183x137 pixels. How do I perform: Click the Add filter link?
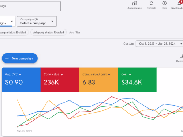75,33
